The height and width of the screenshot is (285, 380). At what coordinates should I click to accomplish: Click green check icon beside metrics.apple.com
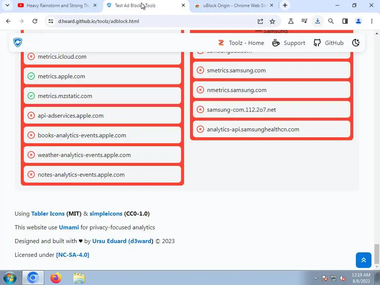(31, 76)
